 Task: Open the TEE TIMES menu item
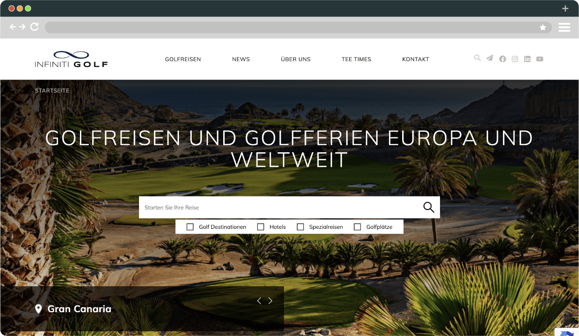coord(356,59)
